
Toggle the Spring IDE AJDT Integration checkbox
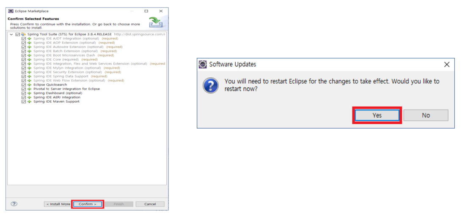pyautogui.click(x=24, y=38)
